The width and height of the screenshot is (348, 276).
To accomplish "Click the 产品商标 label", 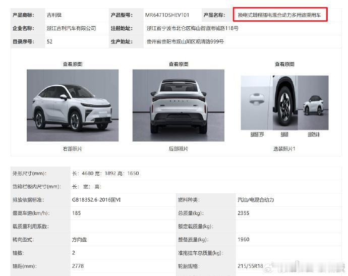I will pyautogui.click(x=23, y=15).
